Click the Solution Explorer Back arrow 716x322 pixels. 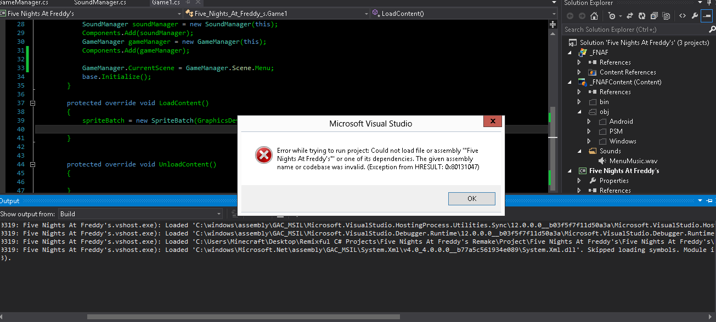click(x=570, y=16)
